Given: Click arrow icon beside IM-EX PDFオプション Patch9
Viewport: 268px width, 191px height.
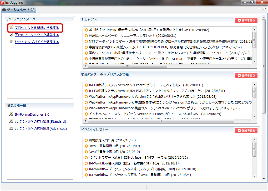Looking at the screenshot, I should point(86,91).
